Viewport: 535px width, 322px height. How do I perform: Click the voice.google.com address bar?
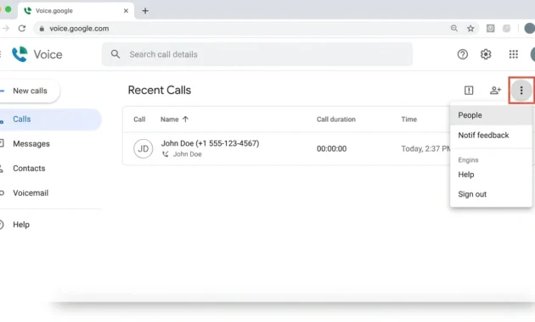click(256, 29)
